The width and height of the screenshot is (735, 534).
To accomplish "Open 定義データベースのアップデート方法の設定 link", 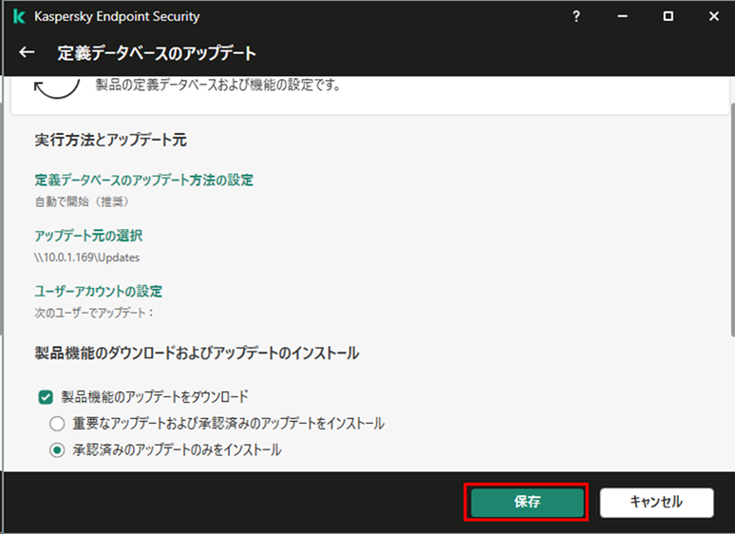I will coord(144,180).
